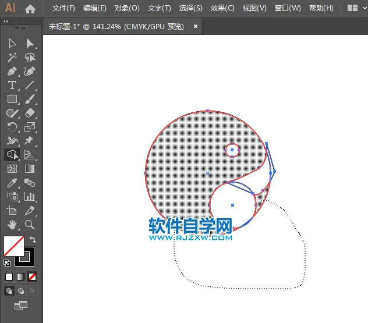Select the Rectangle tool
Image resolution: width=368 pixels, height=323 pixels.
[x=12, y=99]
